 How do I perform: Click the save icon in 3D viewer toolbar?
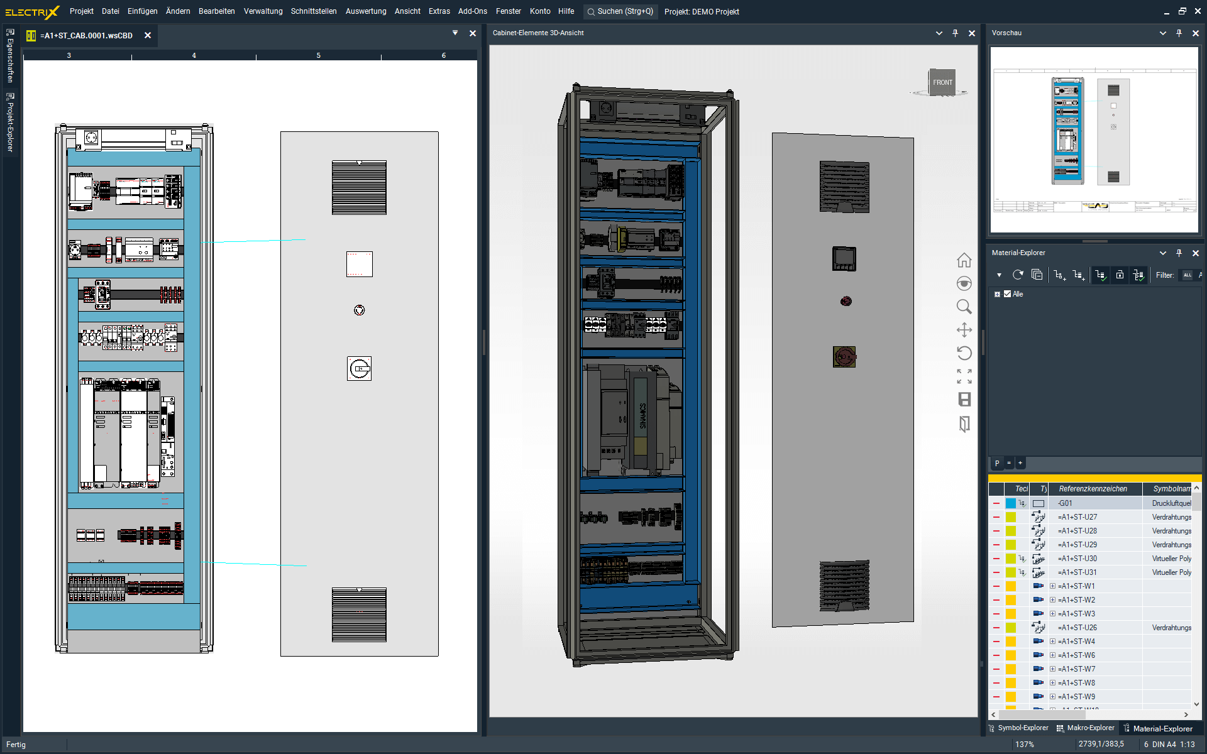click(964, 400)
